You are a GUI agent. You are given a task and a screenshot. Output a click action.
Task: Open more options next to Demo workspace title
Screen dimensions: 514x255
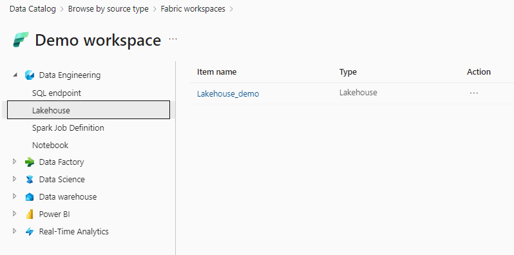(x=173, y=39)
